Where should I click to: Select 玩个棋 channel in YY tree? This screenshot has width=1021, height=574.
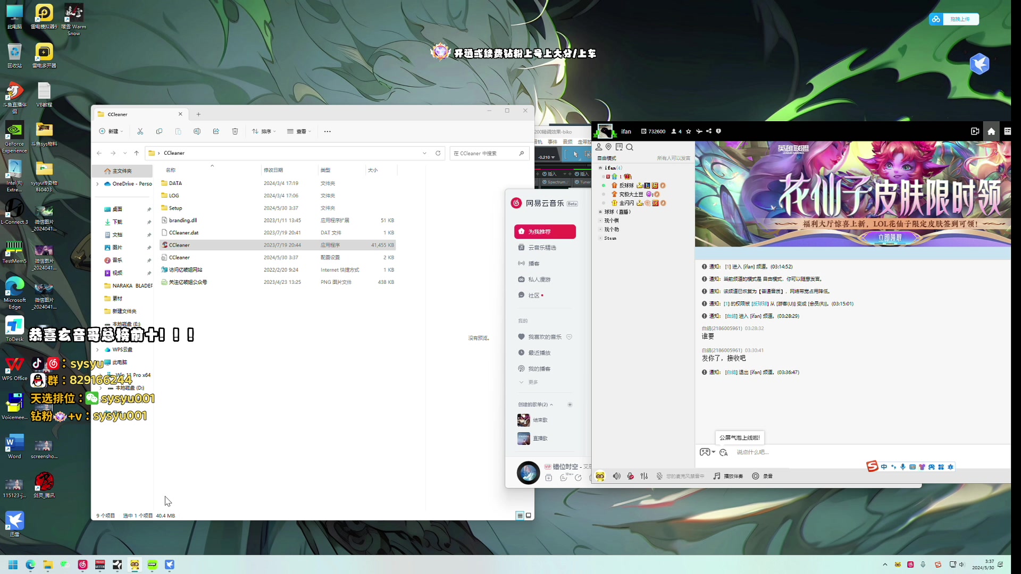pyautogui.click(x=612, y=221)
